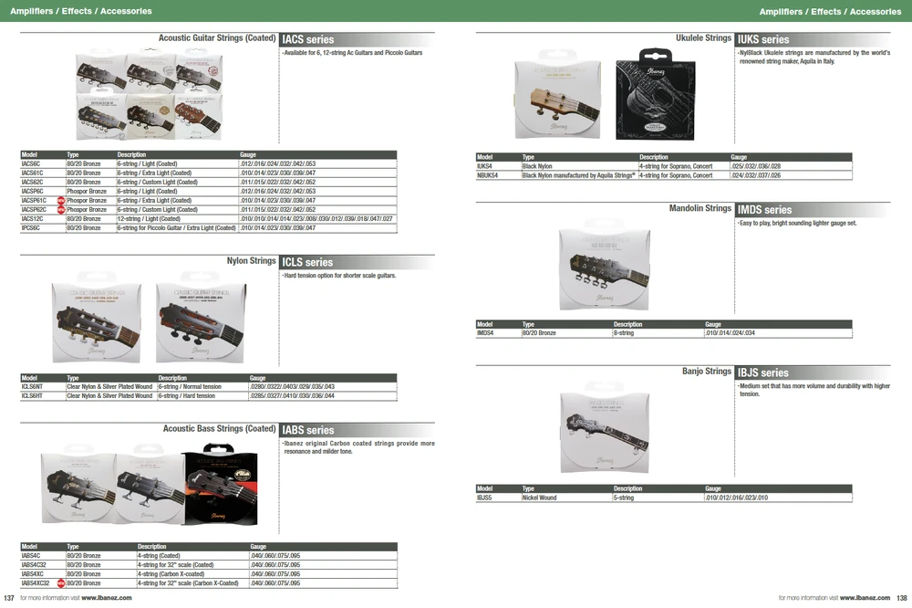This screenshot has width=912, height=608.
Task: Click the ICLS series heading
Action: pos(307,263)
